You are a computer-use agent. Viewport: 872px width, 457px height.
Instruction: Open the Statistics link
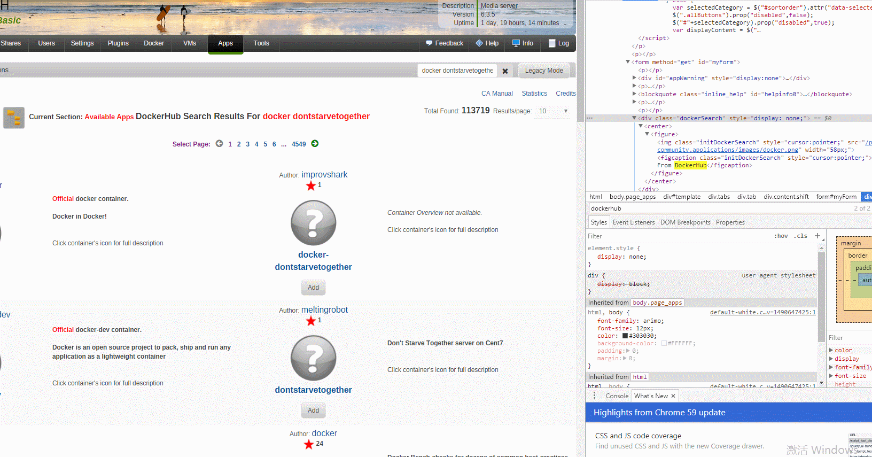tap(534, 94)
